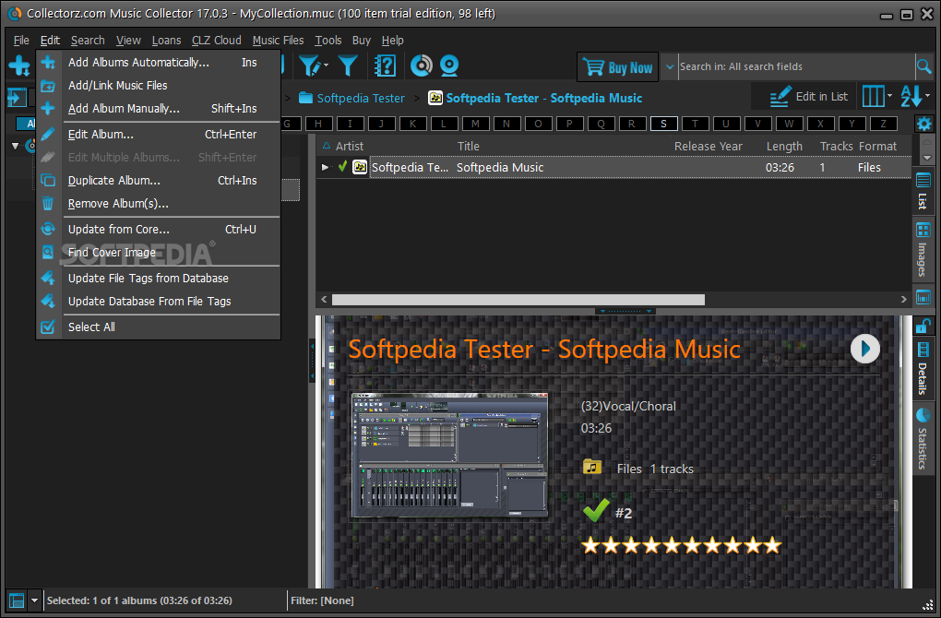Open the search fields dropdown chevron

pos(670,66)
